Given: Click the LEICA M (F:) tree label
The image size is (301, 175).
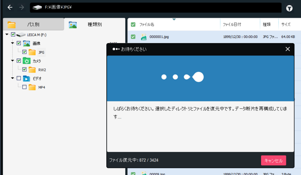Looking at the screenshot, I should pyautogui.click(x=37, y=35).
